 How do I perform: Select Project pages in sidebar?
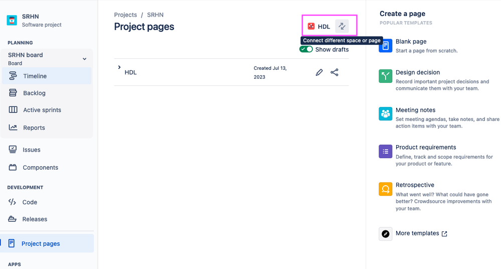[x=47, y=243]
